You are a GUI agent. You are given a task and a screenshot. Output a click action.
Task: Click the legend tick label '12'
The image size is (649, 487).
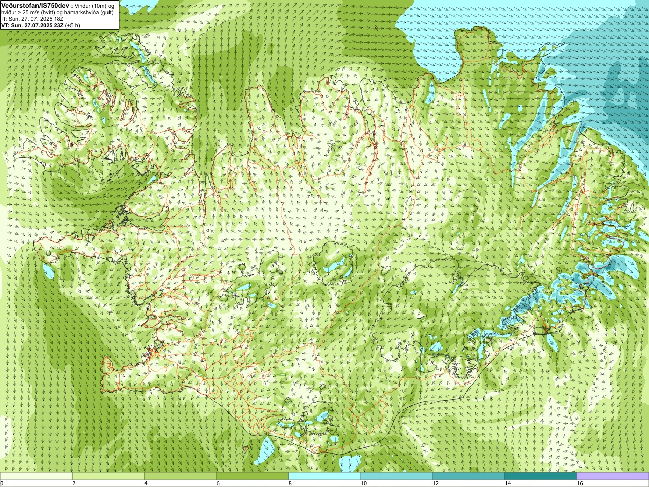point(435,483)
